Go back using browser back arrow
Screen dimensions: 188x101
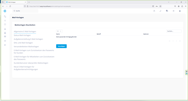3,6
